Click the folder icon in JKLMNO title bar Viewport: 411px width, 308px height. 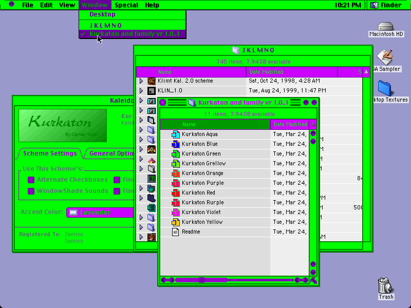(x=236, y=50)
